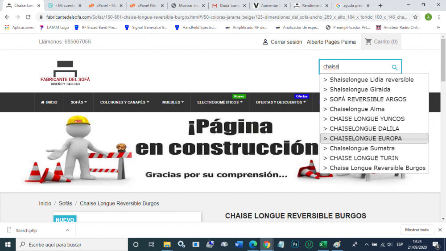Select Shaiselongue Lidia reversible suggestion
Image resolution: width=446 pixels, height=251 pixels.
click(374, 80)
